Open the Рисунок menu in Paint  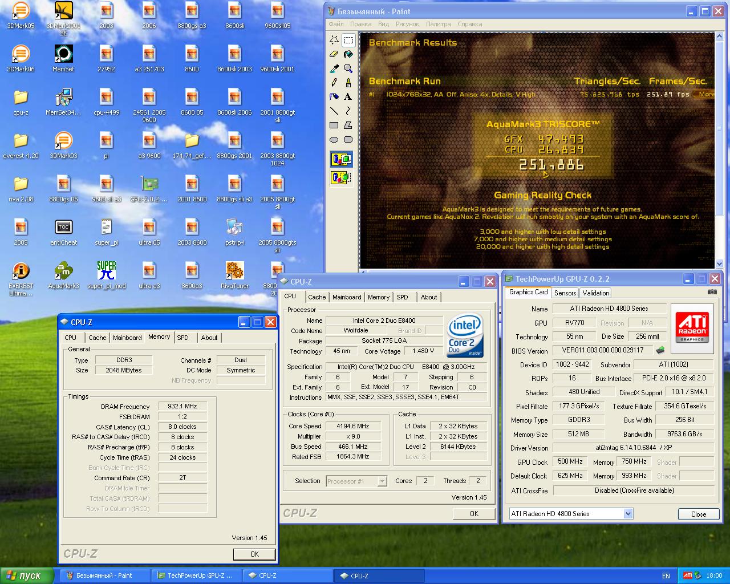pyautogui.click(x=407, y=24)
